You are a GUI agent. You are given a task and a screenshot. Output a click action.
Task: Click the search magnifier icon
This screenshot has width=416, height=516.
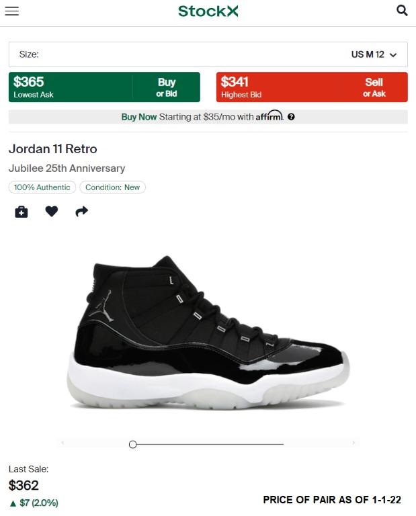(x=402, y=11)
